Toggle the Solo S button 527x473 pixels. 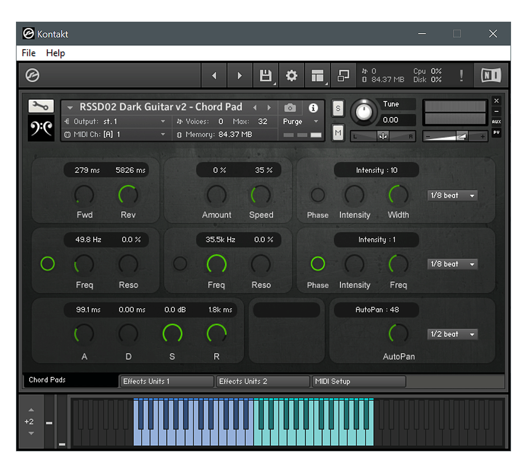click(338, 108)
